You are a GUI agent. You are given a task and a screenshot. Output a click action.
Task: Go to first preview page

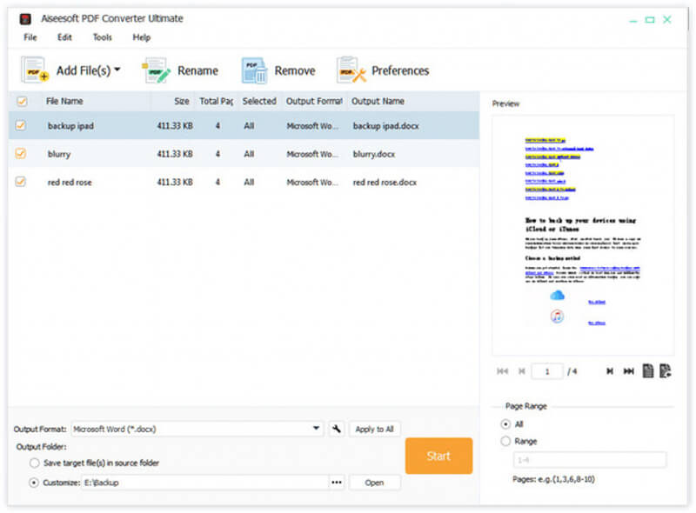(502, 371)
